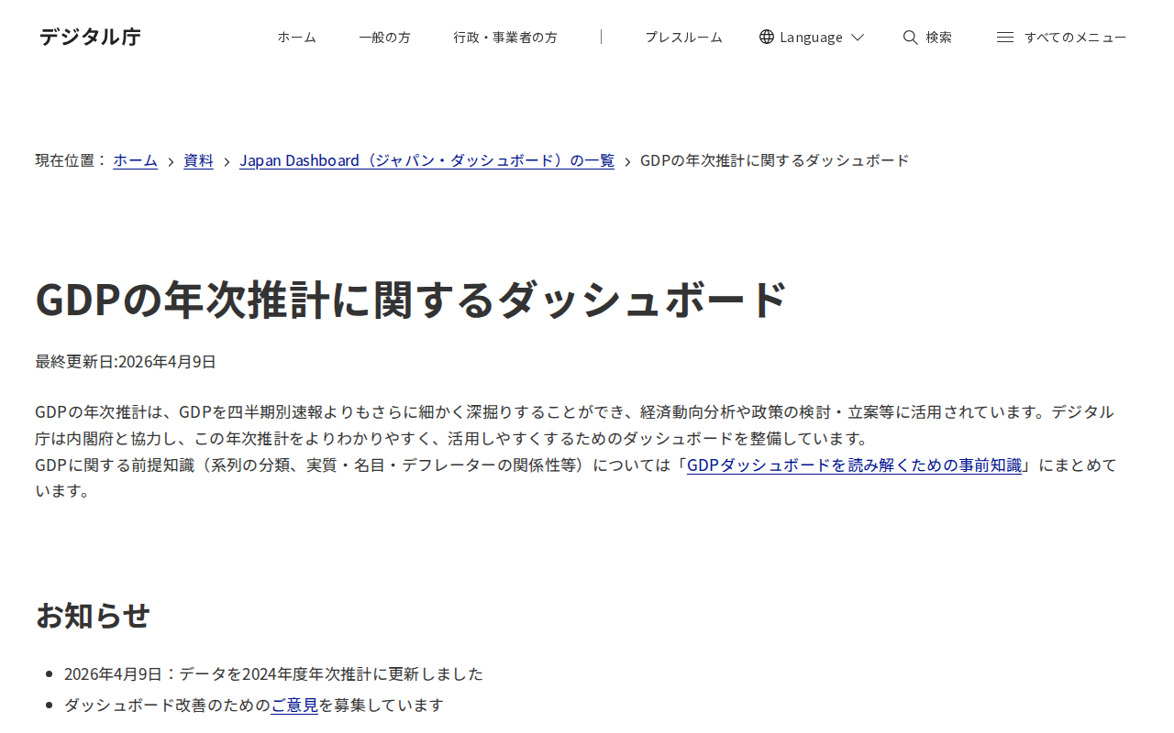Click the globe icon next to Language
This screenshot has width=1174, height=733.
tap(767, 37)
